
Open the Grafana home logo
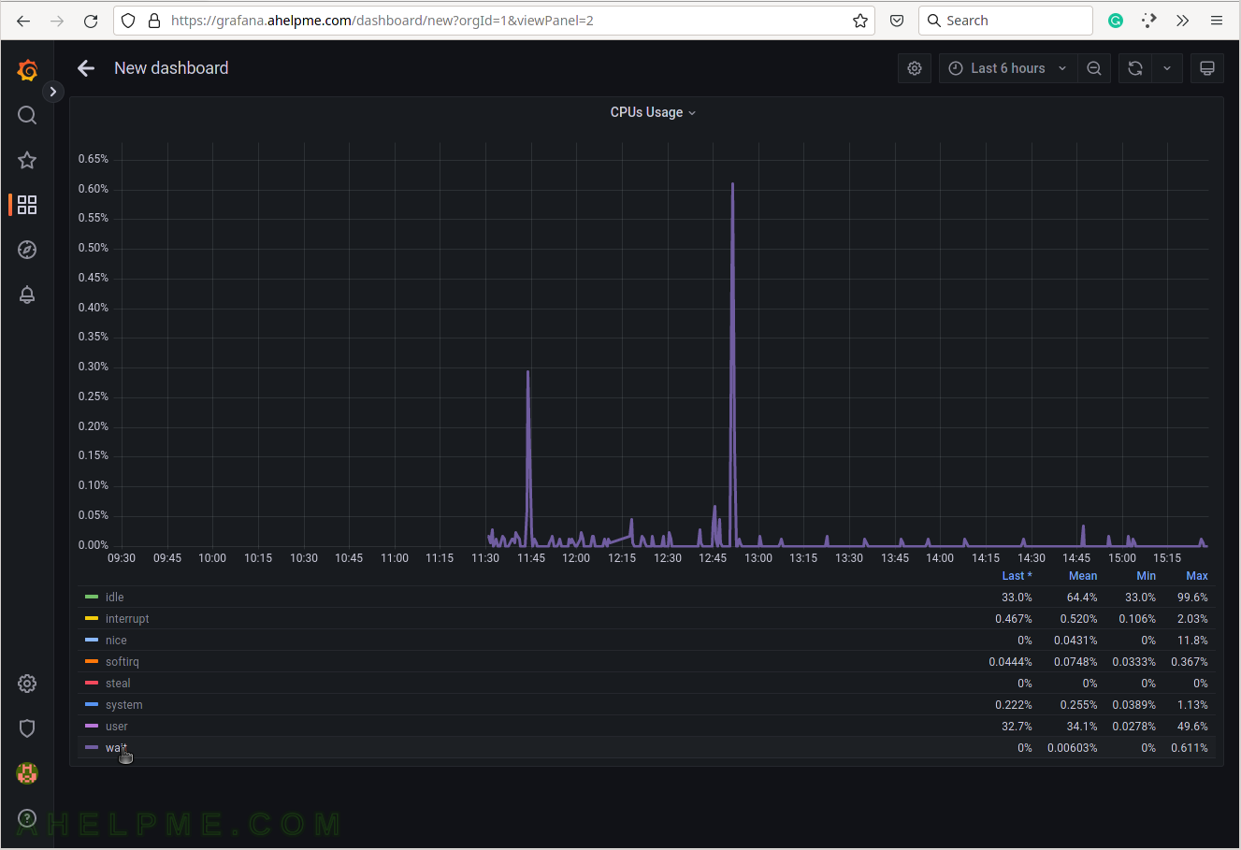(27, 70)
